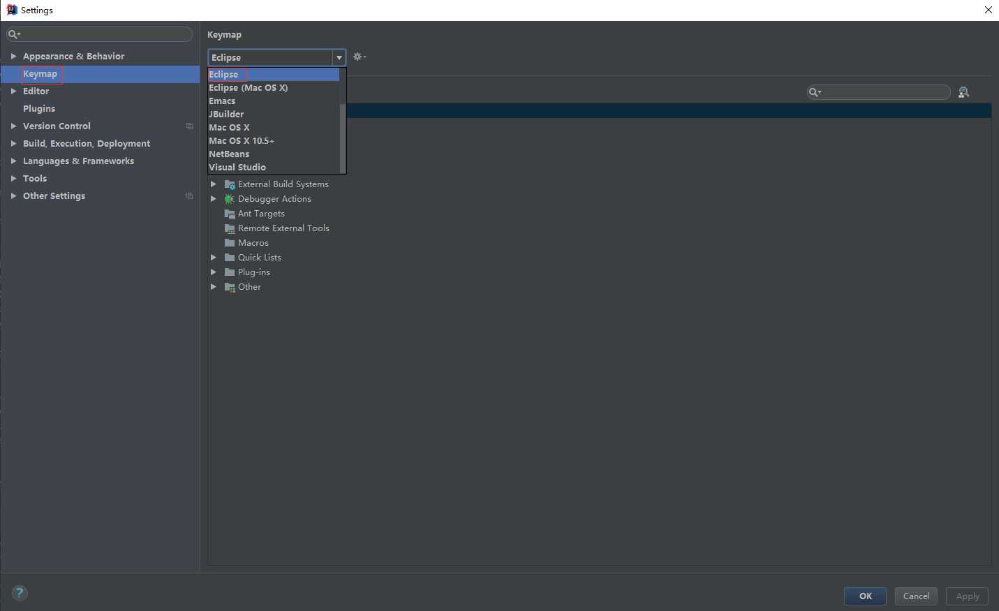Click the Cancel button

(916, 596)
